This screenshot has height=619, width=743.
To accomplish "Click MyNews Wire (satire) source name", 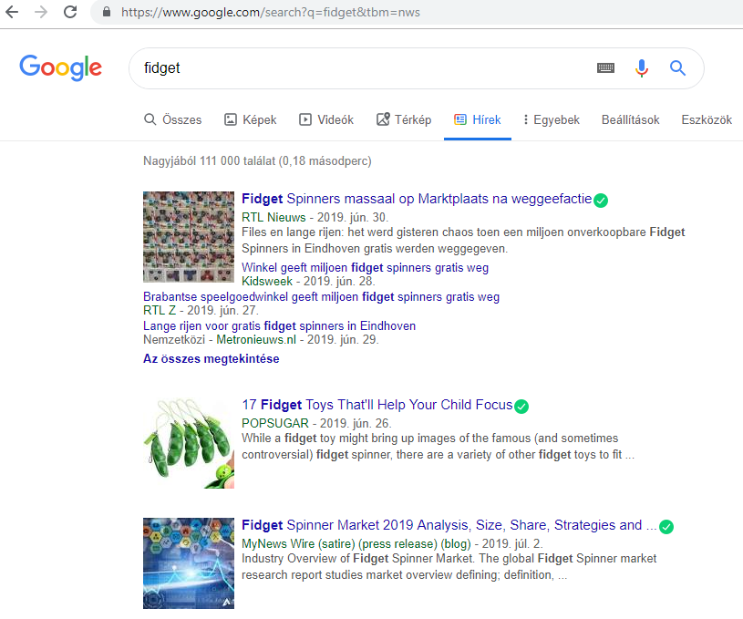I will [x=356, y=543].
